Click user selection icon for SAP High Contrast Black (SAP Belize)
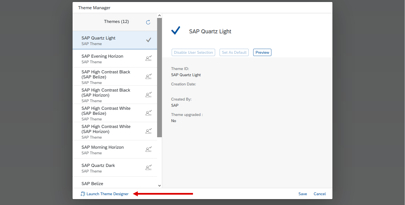Screen dimensions: 405x205 [148, 76]
